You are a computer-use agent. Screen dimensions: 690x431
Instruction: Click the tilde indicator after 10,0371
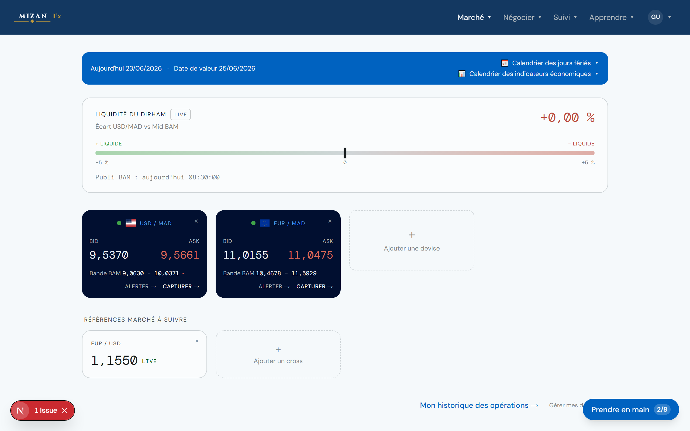(183, 273)
